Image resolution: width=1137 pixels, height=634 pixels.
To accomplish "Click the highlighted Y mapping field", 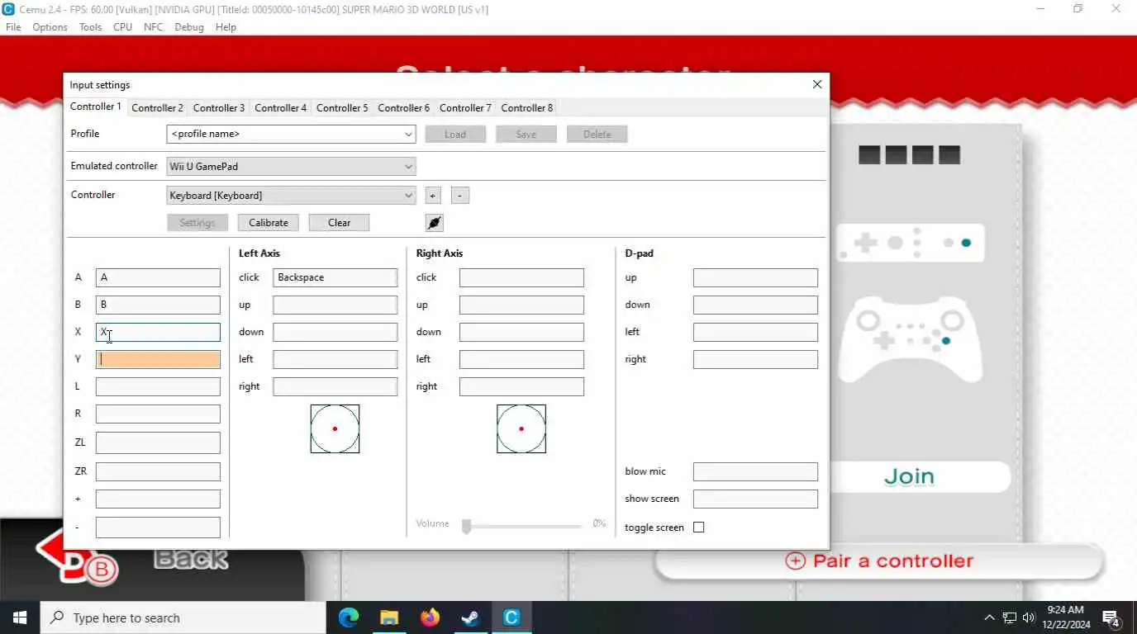I will [x=158, y=359].
